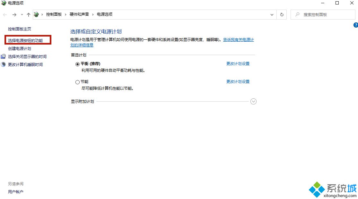
Task: Click the power plug icon in the breadcrumb bar
Action: [36, 14]
